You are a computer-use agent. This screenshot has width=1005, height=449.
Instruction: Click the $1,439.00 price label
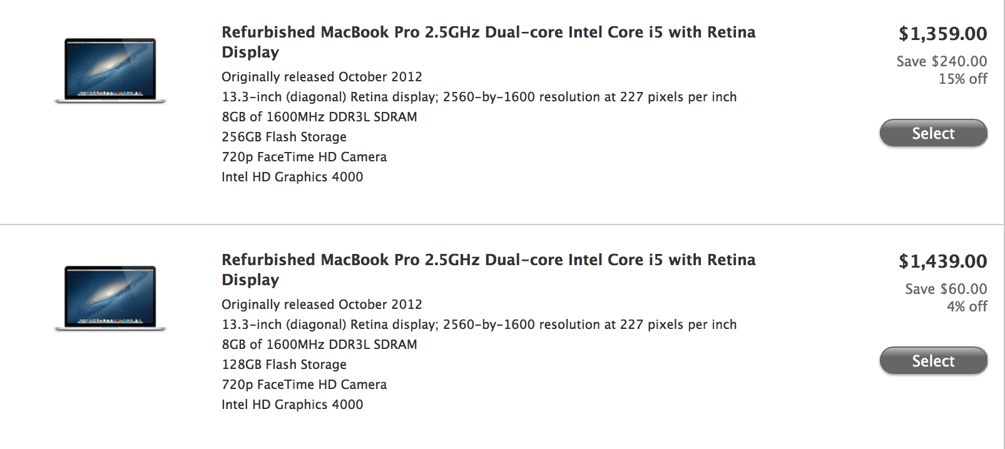(x=942, y=261)
